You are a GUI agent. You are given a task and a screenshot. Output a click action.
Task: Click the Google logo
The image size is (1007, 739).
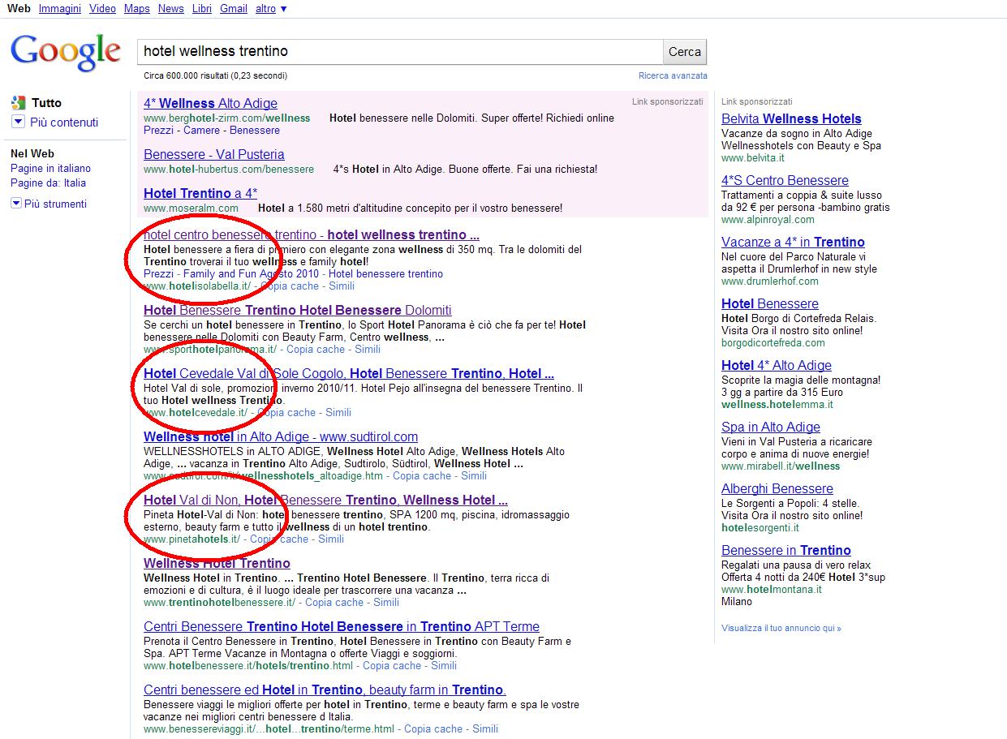(x=66, y=52)
